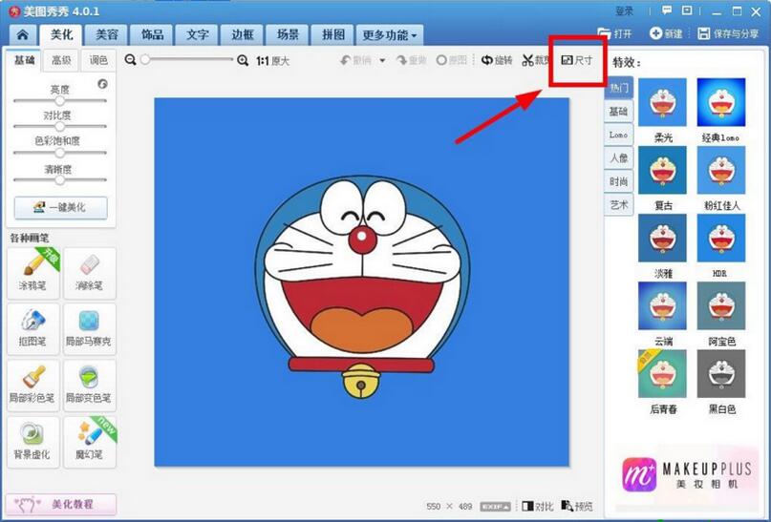Switch to the 饰品 tab
The height and width of the screenshot is (522, 771).
152,35
